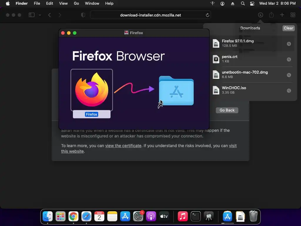
Task: Select the Firefox app icon in installer window
Action: tap(92, 90)
